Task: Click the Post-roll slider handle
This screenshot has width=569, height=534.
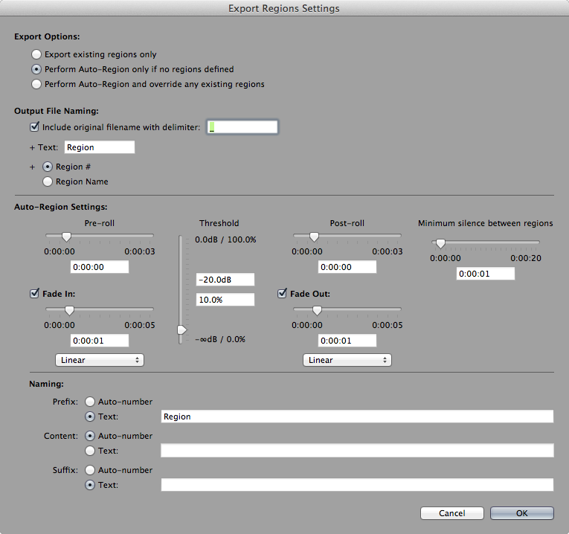Action: [314, 237]
